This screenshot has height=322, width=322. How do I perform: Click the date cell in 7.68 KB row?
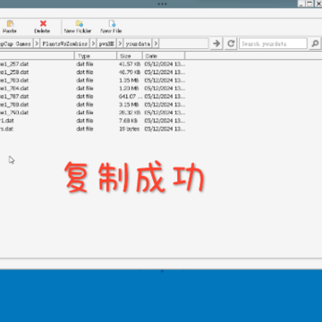tap(165, 121)
